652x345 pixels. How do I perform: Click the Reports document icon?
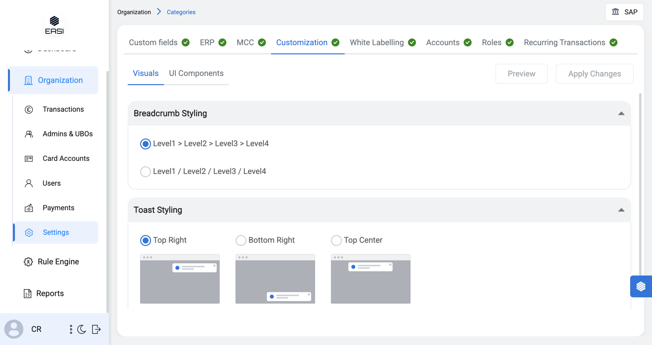pos(28,293)
